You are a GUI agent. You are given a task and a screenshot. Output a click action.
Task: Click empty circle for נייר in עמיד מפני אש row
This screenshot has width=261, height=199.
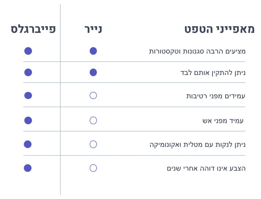pos(93,120)
